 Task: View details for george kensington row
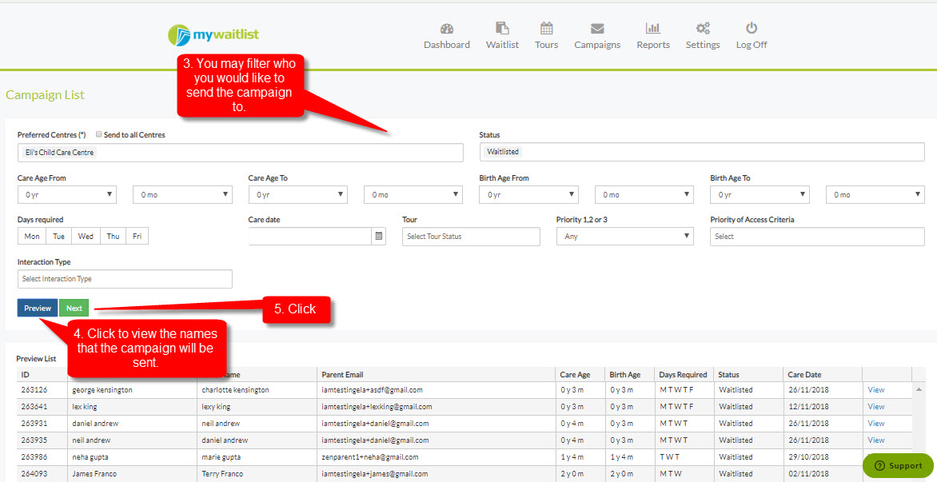coord(875,390)
